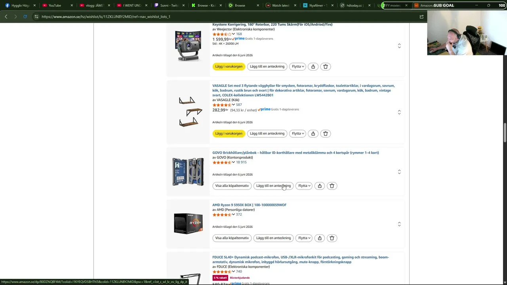
Task: View all buying options for GOVO holder
Action: [x=232, y=186]
